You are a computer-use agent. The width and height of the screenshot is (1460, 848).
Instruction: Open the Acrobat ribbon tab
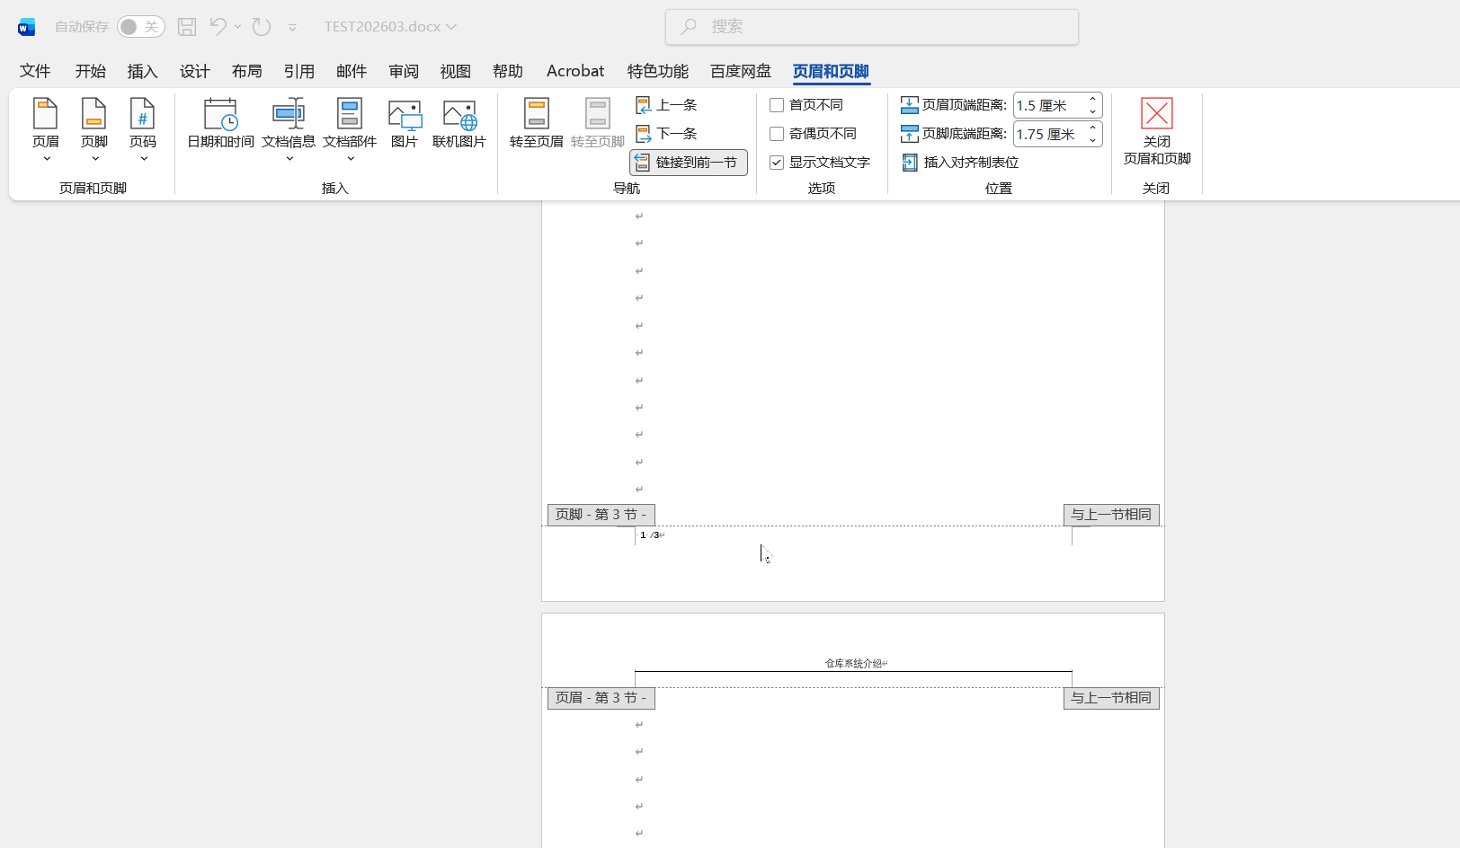(575, 71)
